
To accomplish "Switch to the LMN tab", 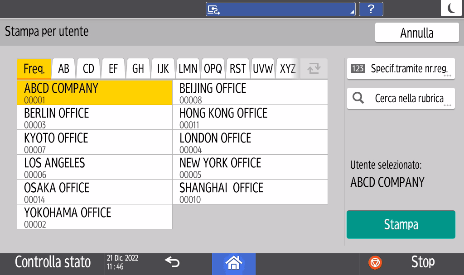I will [188, 69].
